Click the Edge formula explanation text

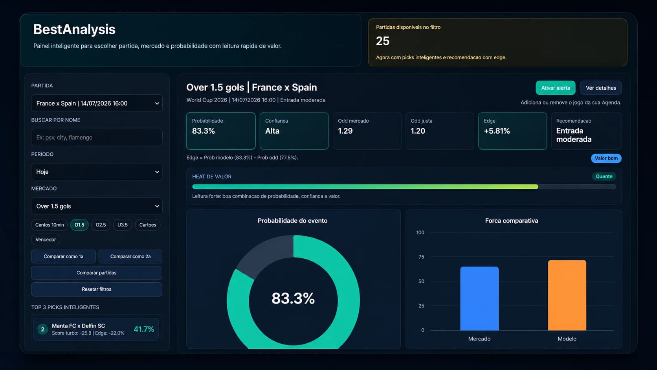[242, 158]
